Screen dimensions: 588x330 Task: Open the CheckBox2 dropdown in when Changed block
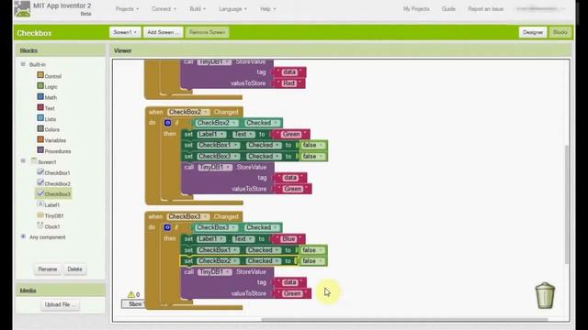tap(188, 112)
